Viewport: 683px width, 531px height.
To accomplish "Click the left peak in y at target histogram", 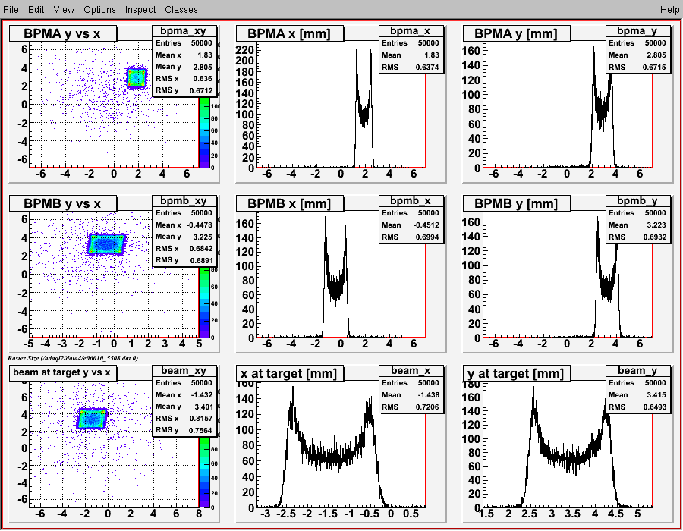I will tap(533, 403).
